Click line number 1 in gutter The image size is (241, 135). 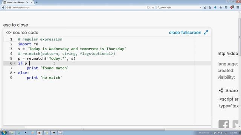pos(11,39)
